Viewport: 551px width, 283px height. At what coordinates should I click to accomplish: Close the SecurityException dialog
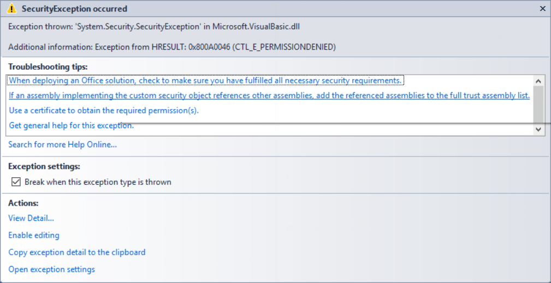pyautogui.click(x=542, y=9)
